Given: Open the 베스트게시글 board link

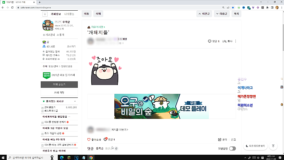Looking at the screenshot, I should coord(51,111).
